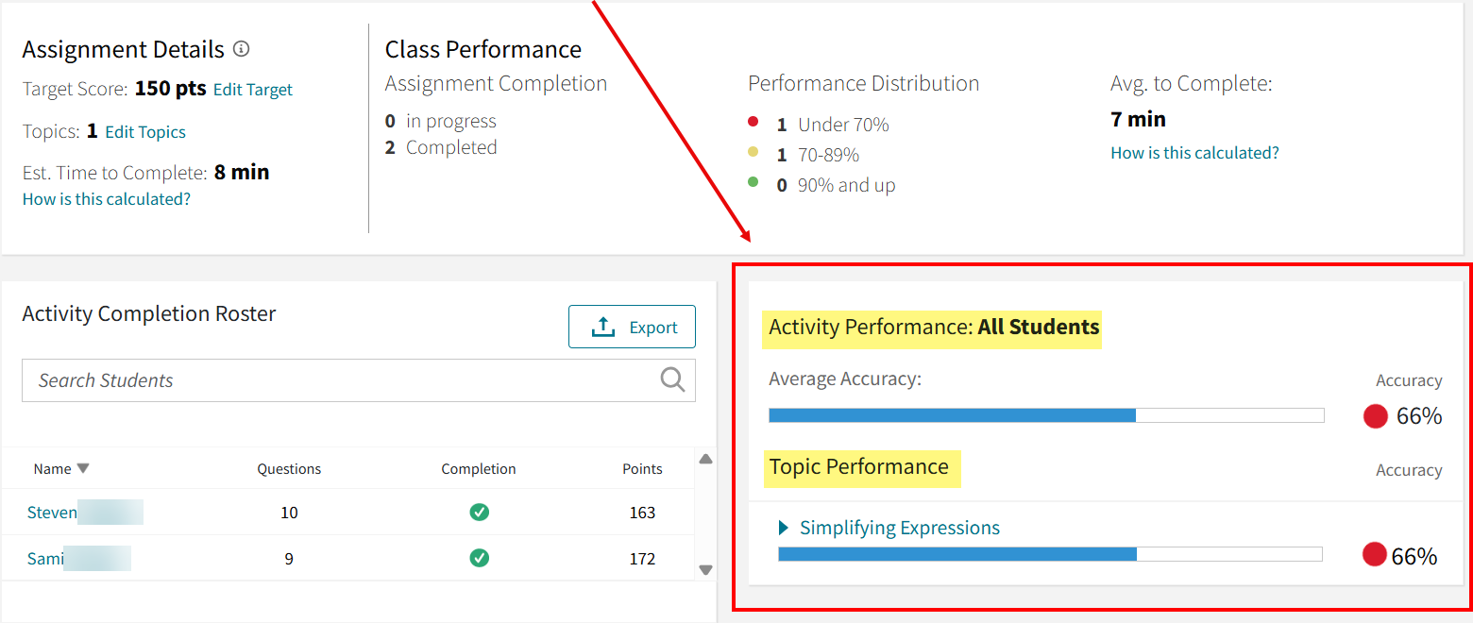Image resolution: width=1473 pixels, height=623 pixels.
Task: Click the info icon beside Assignment Details
Action: point(242,49)
